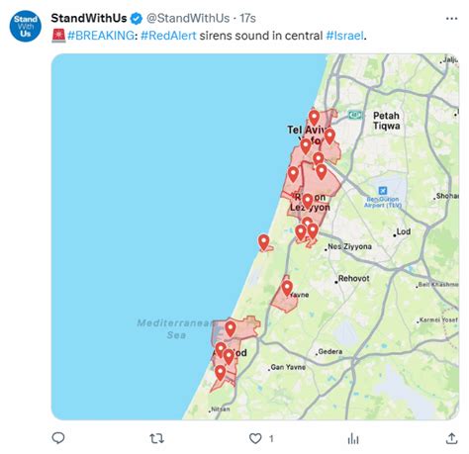Click the Rehovot label on the map
Image resolution: width=469 pixels, height=454 pixels.
[353, 278]
